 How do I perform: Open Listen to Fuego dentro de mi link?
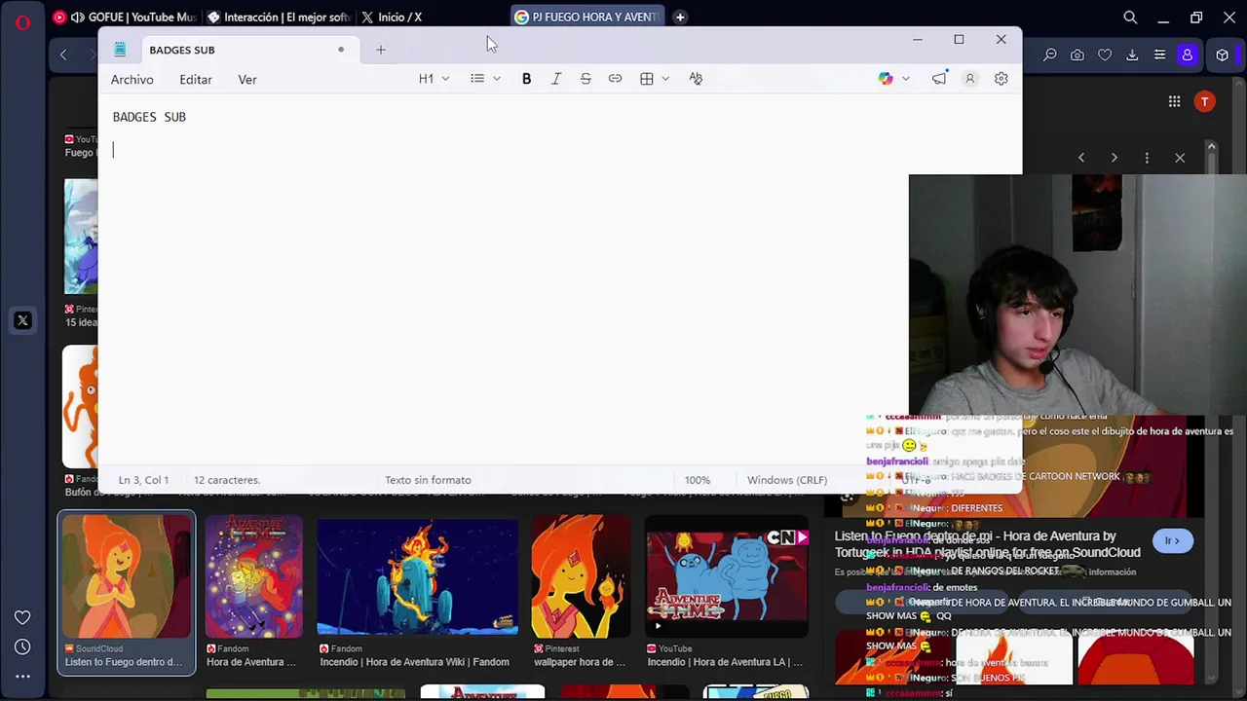tap(987, 544)
